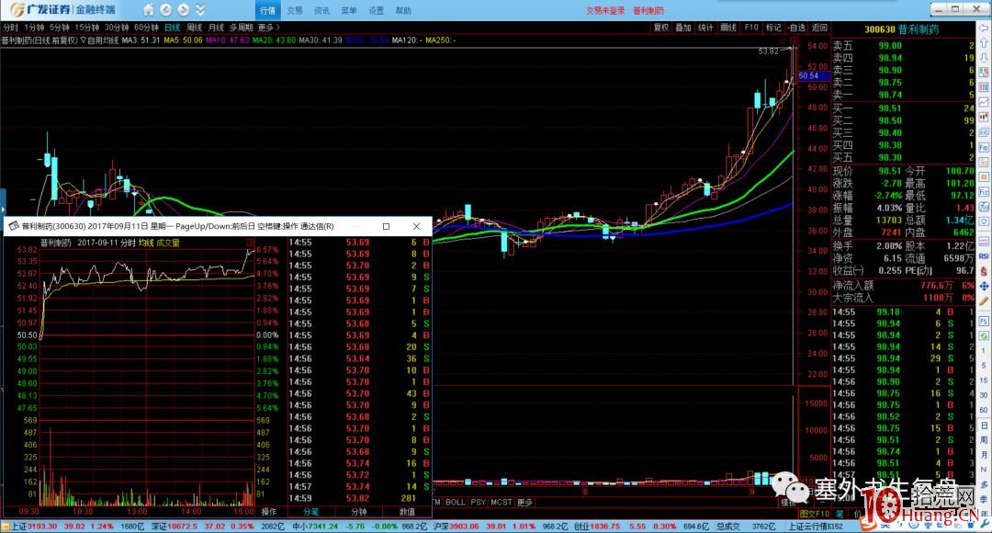992x533 pixels.
Task: Click the RSI icon in right sidebar
Action: pos(984,256)
